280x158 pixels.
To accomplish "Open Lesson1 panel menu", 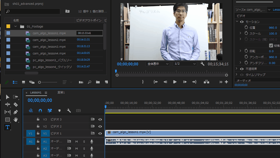I will [x=46, y=93].
